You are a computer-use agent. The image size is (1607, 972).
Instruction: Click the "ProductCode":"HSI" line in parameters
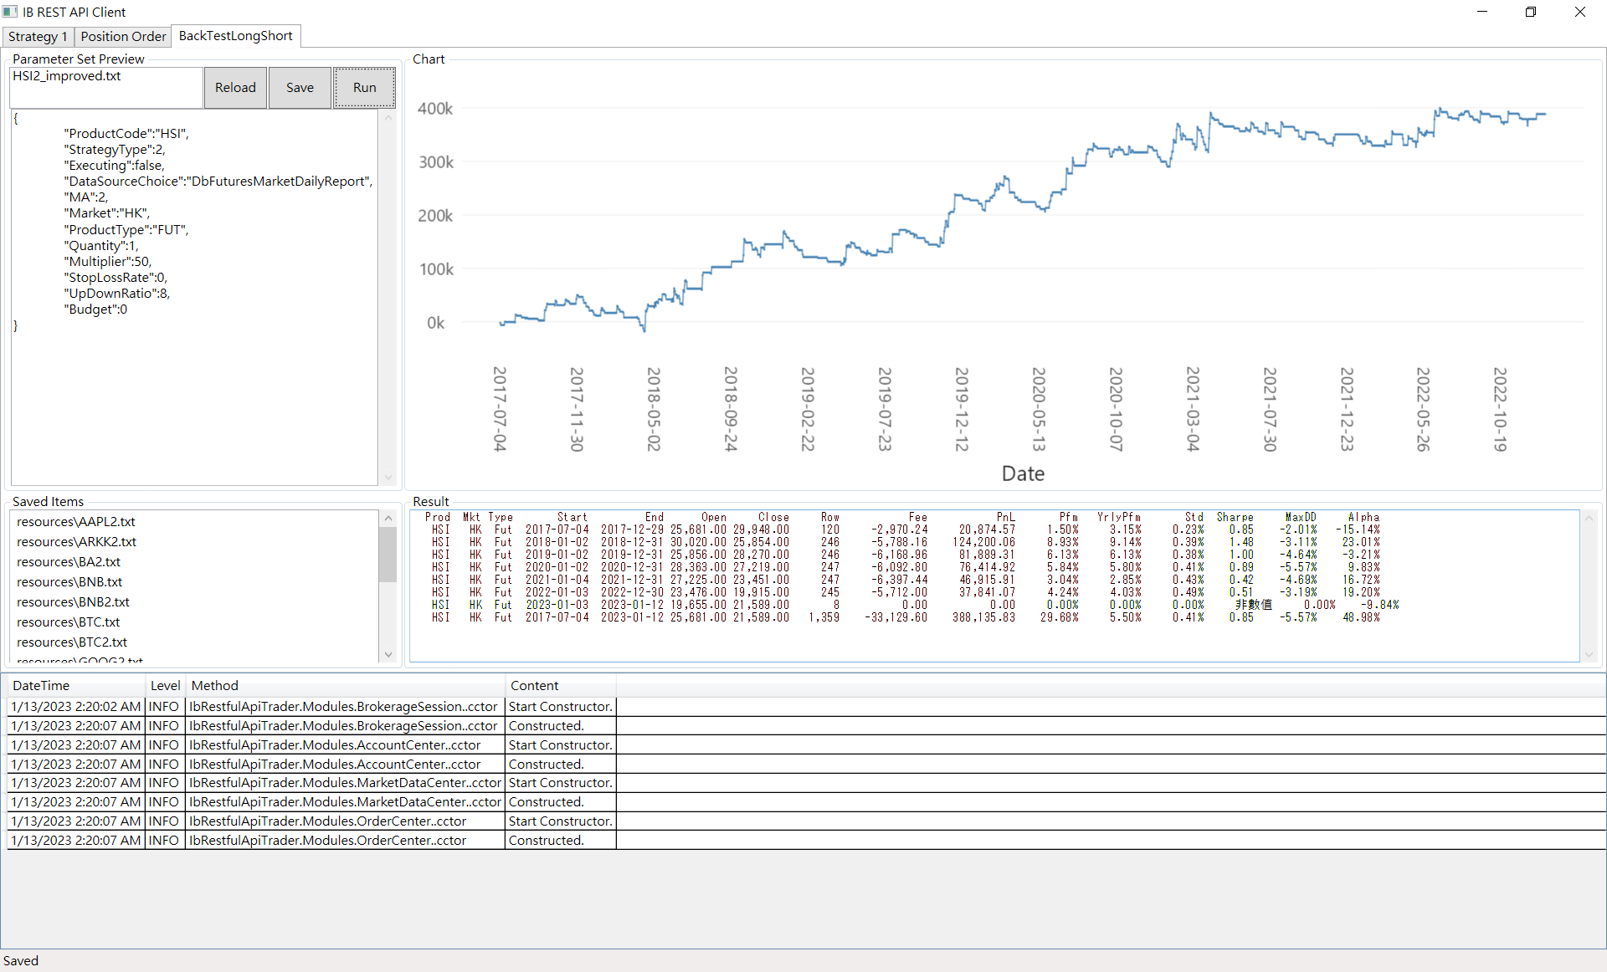[x=126, y=134]
